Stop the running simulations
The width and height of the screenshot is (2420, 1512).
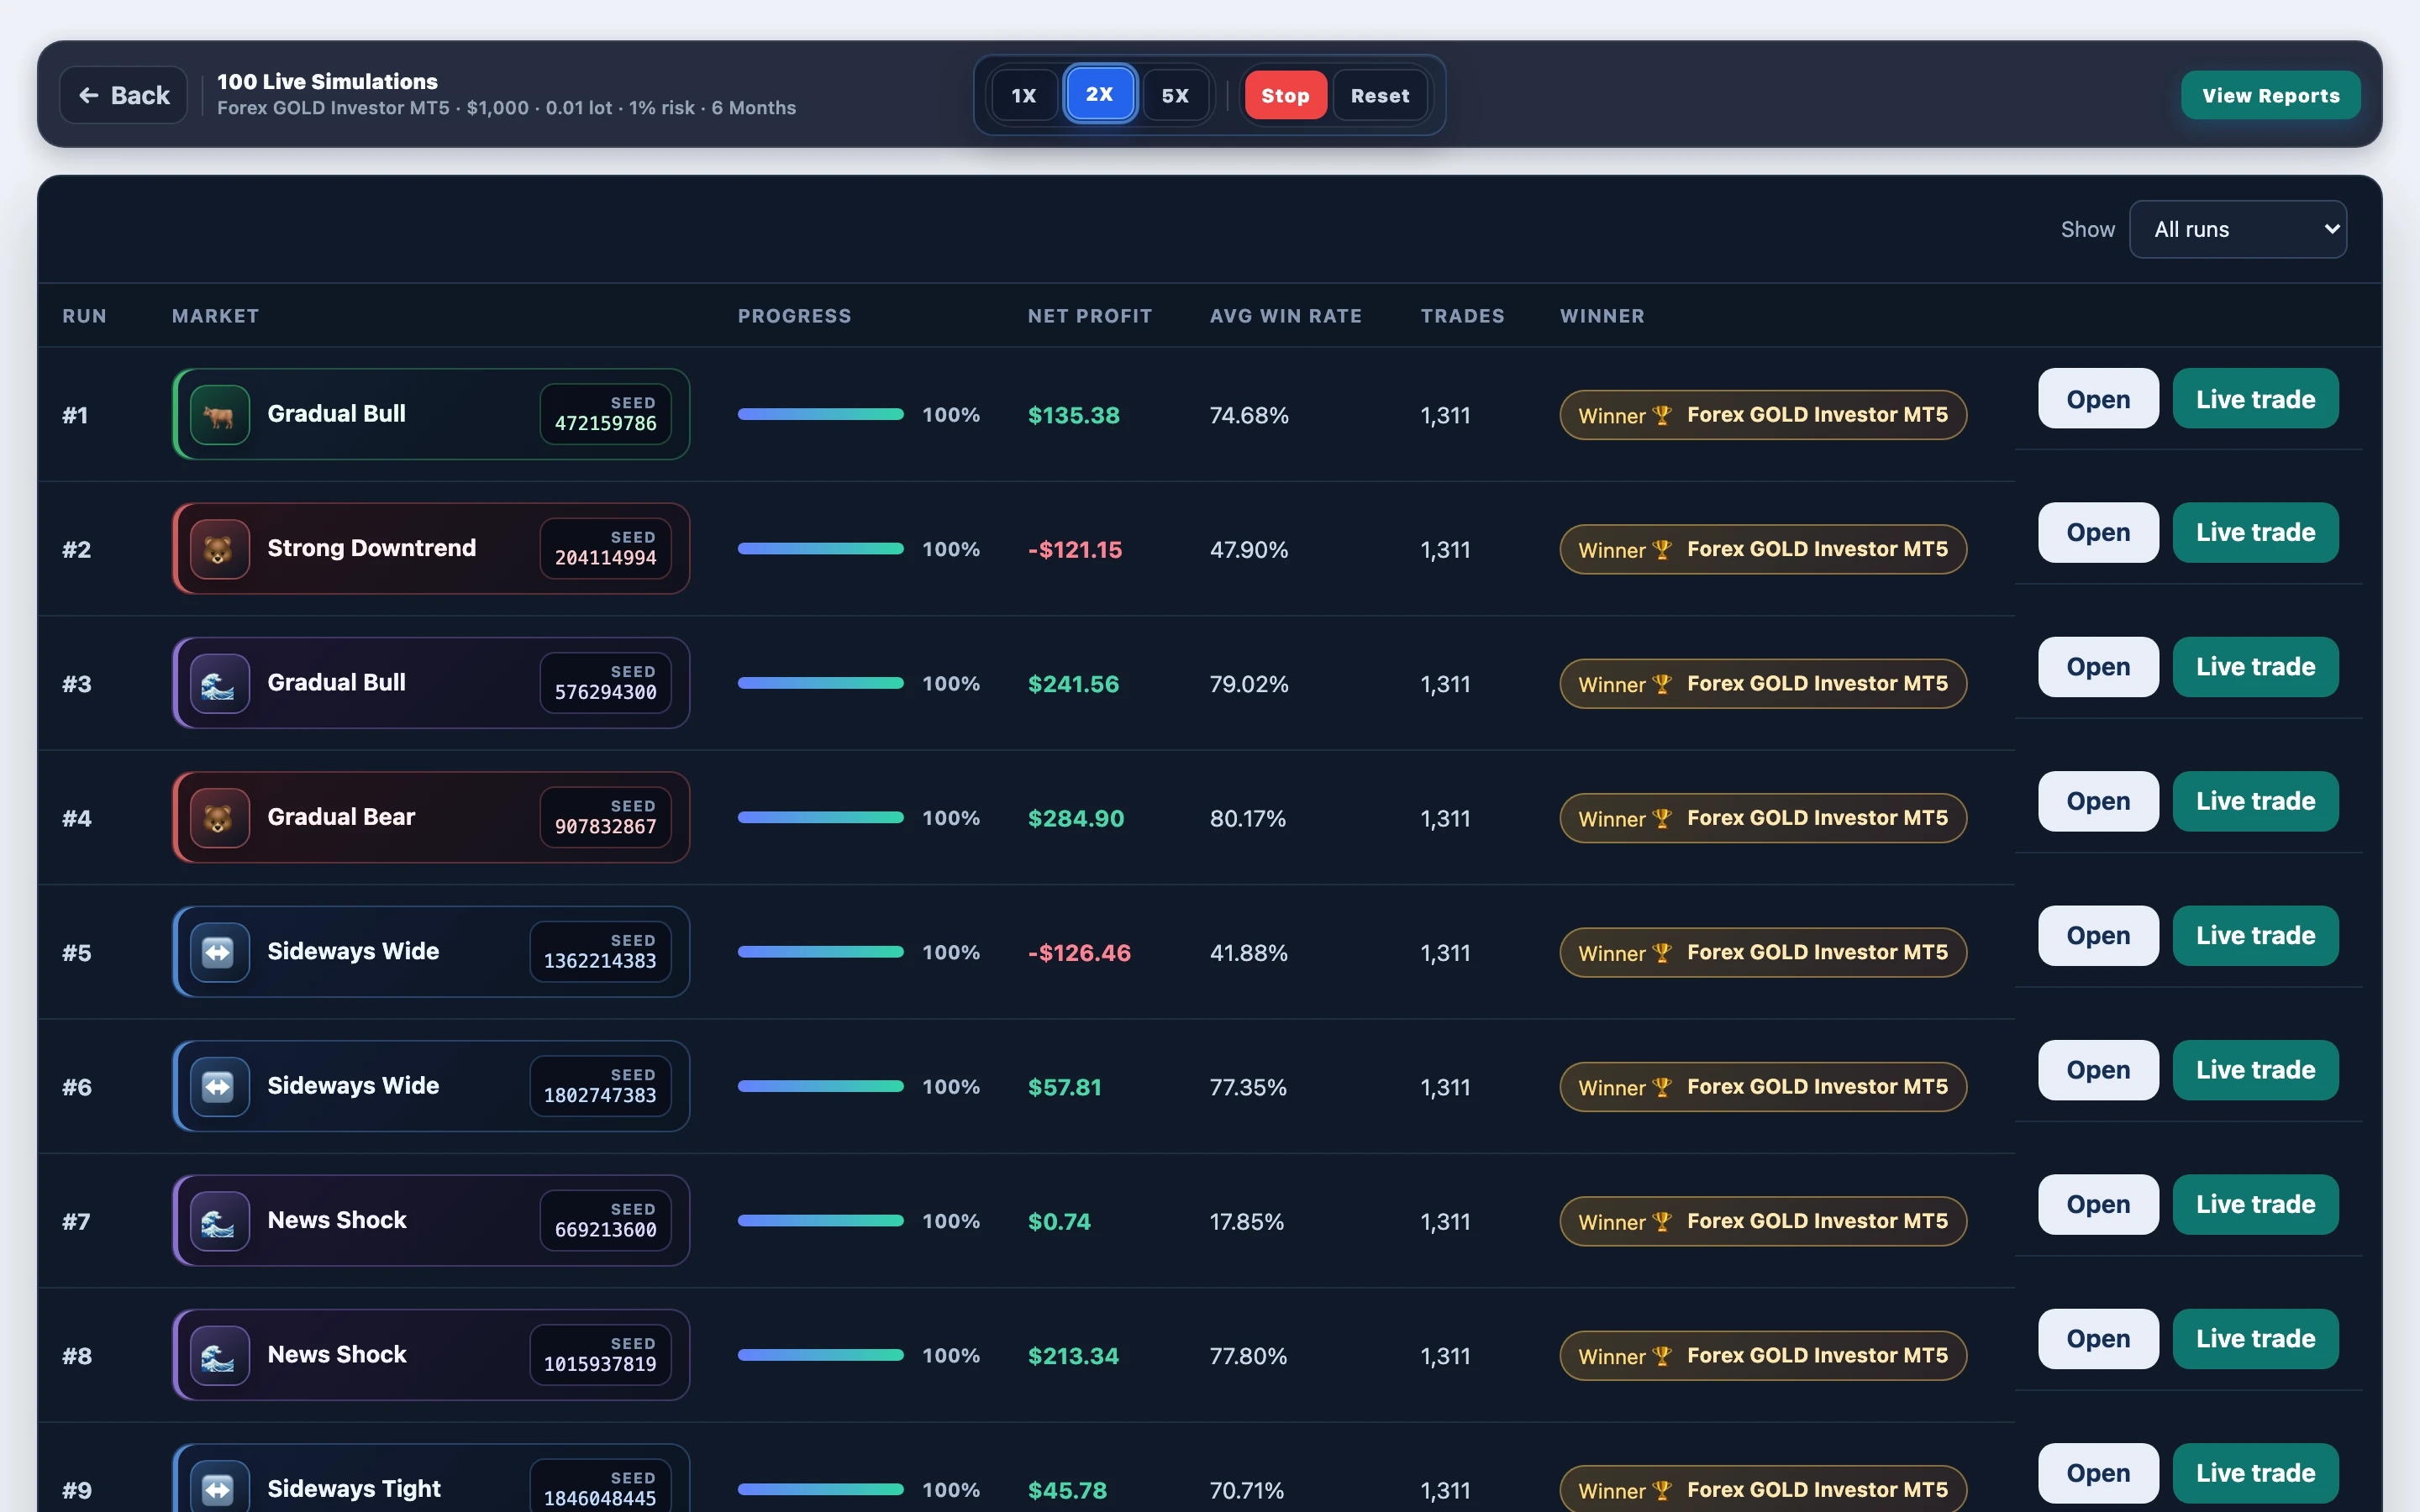1286,95
